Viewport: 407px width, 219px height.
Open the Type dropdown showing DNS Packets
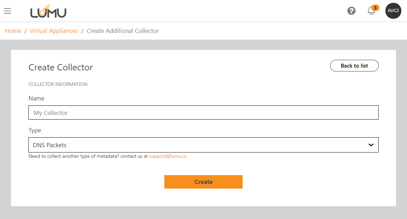[x=198, y=145]
